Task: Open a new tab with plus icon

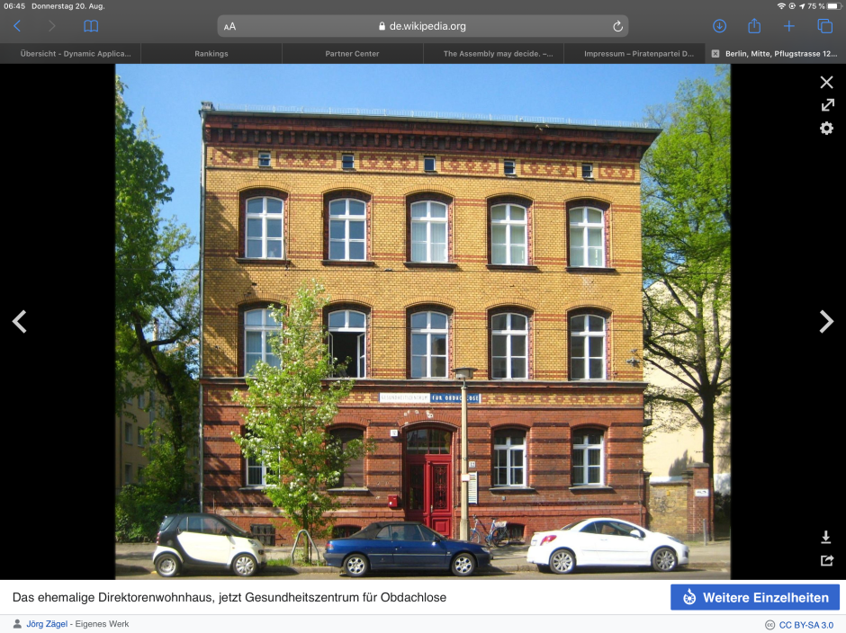Action: (x=788, y=26)
